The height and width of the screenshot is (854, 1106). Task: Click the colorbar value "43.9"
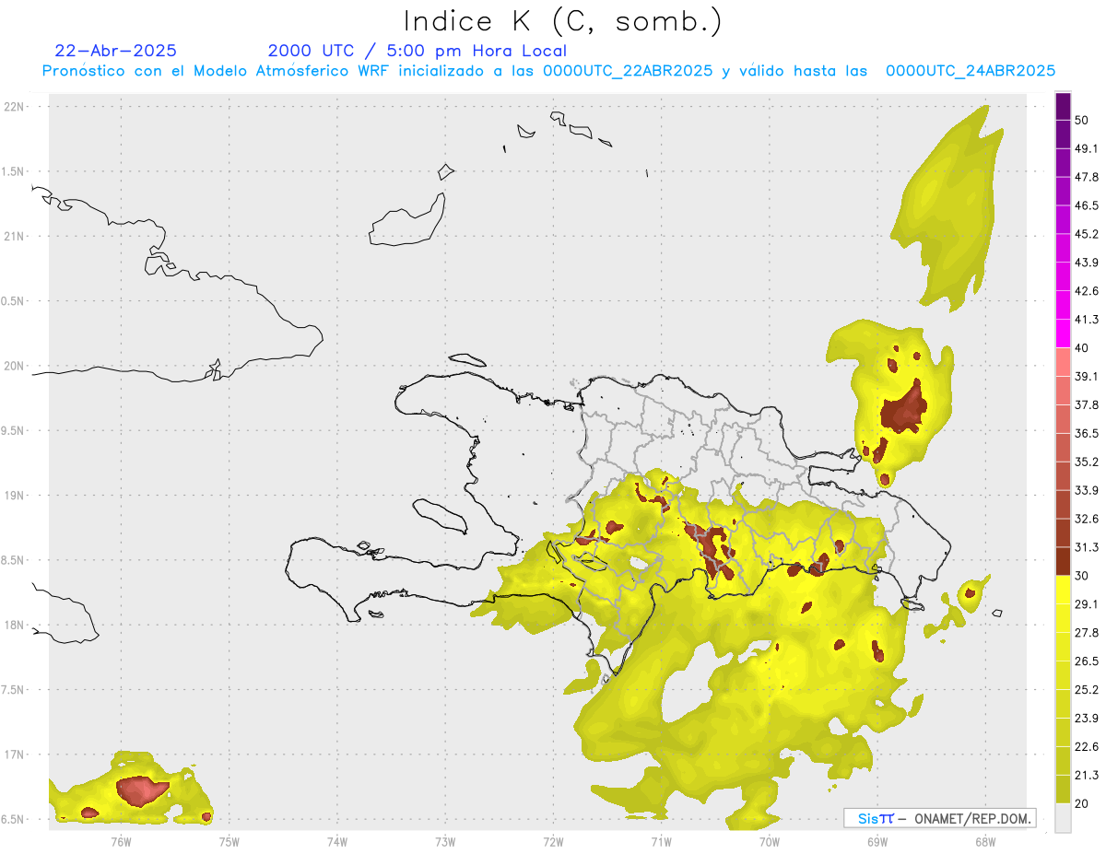pos(1087,263)
